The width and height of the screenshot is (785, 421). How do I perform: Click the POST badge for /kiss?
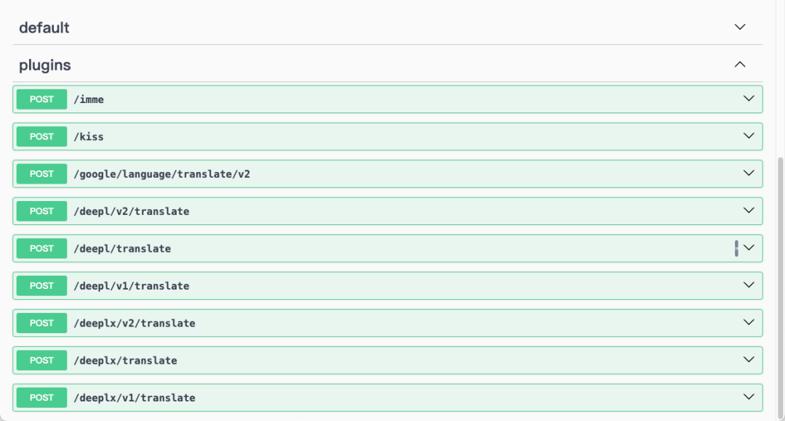click(41, 136)
